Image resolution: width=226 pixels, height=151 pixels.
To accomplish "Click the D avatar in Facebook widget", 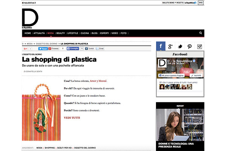I will [x=162, y=63].
